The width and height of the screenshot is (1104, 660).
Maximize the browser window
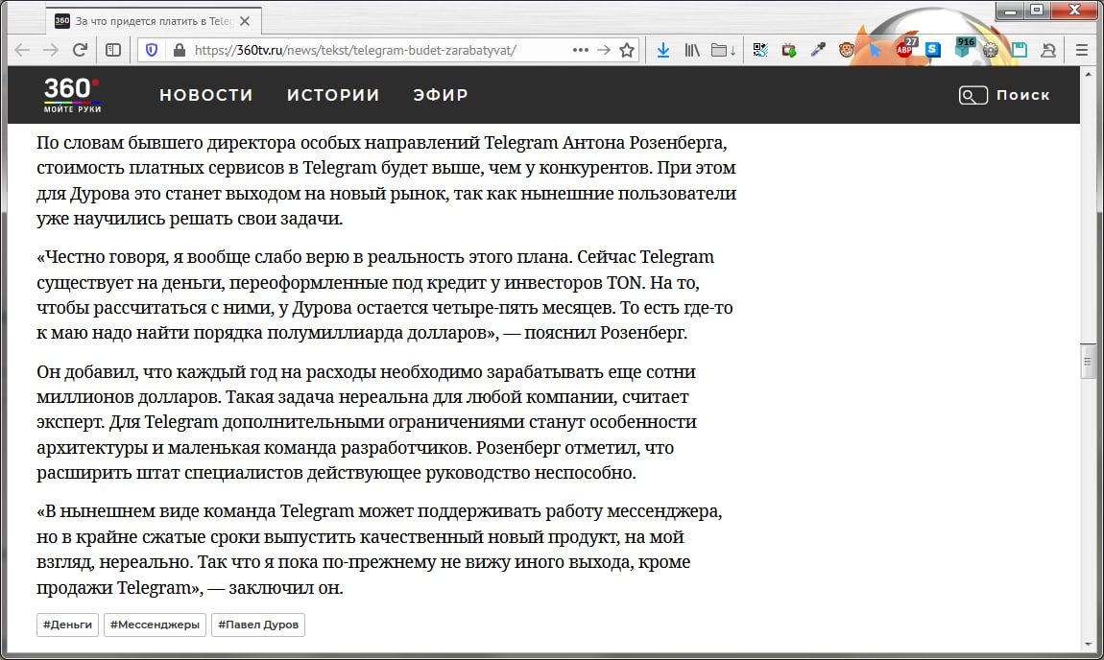click(x=1037, y=11)
